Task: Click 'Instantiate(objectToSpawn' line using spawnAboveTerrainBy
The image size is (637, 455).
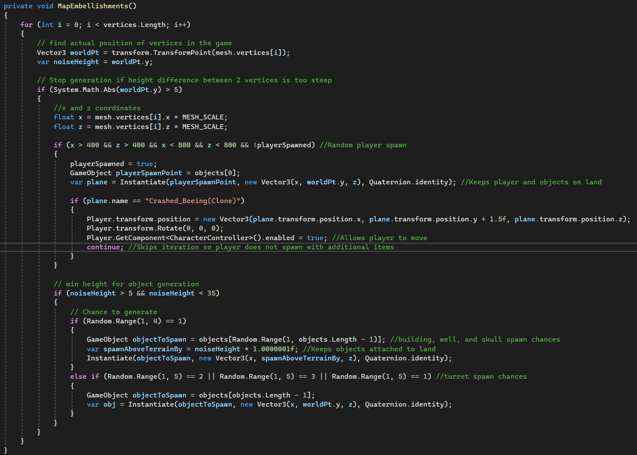Action: pyautogui.click(x=269, y=358)
